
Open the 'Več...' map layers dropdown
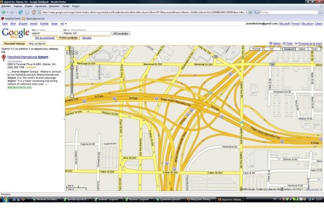tap(272, 49)
